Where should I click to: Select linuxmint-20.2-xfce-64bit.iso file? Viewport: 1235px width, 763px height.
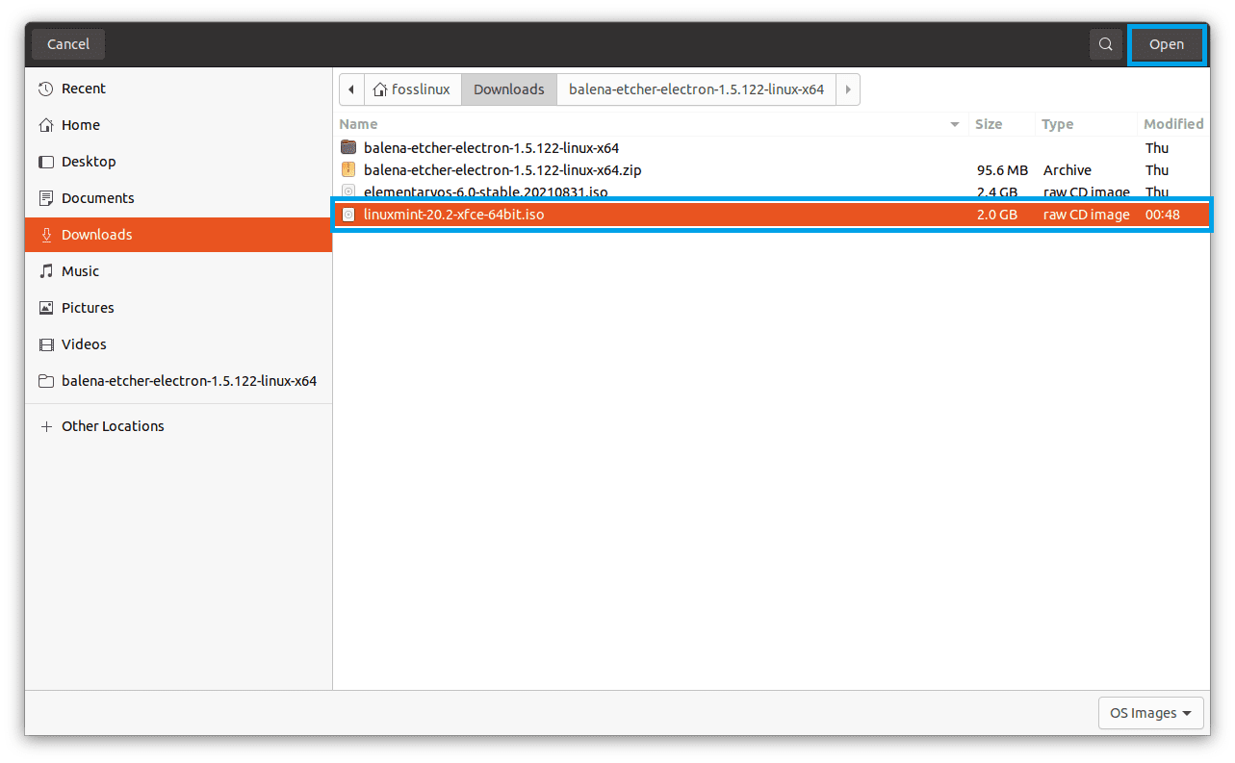tap(772, 215)
